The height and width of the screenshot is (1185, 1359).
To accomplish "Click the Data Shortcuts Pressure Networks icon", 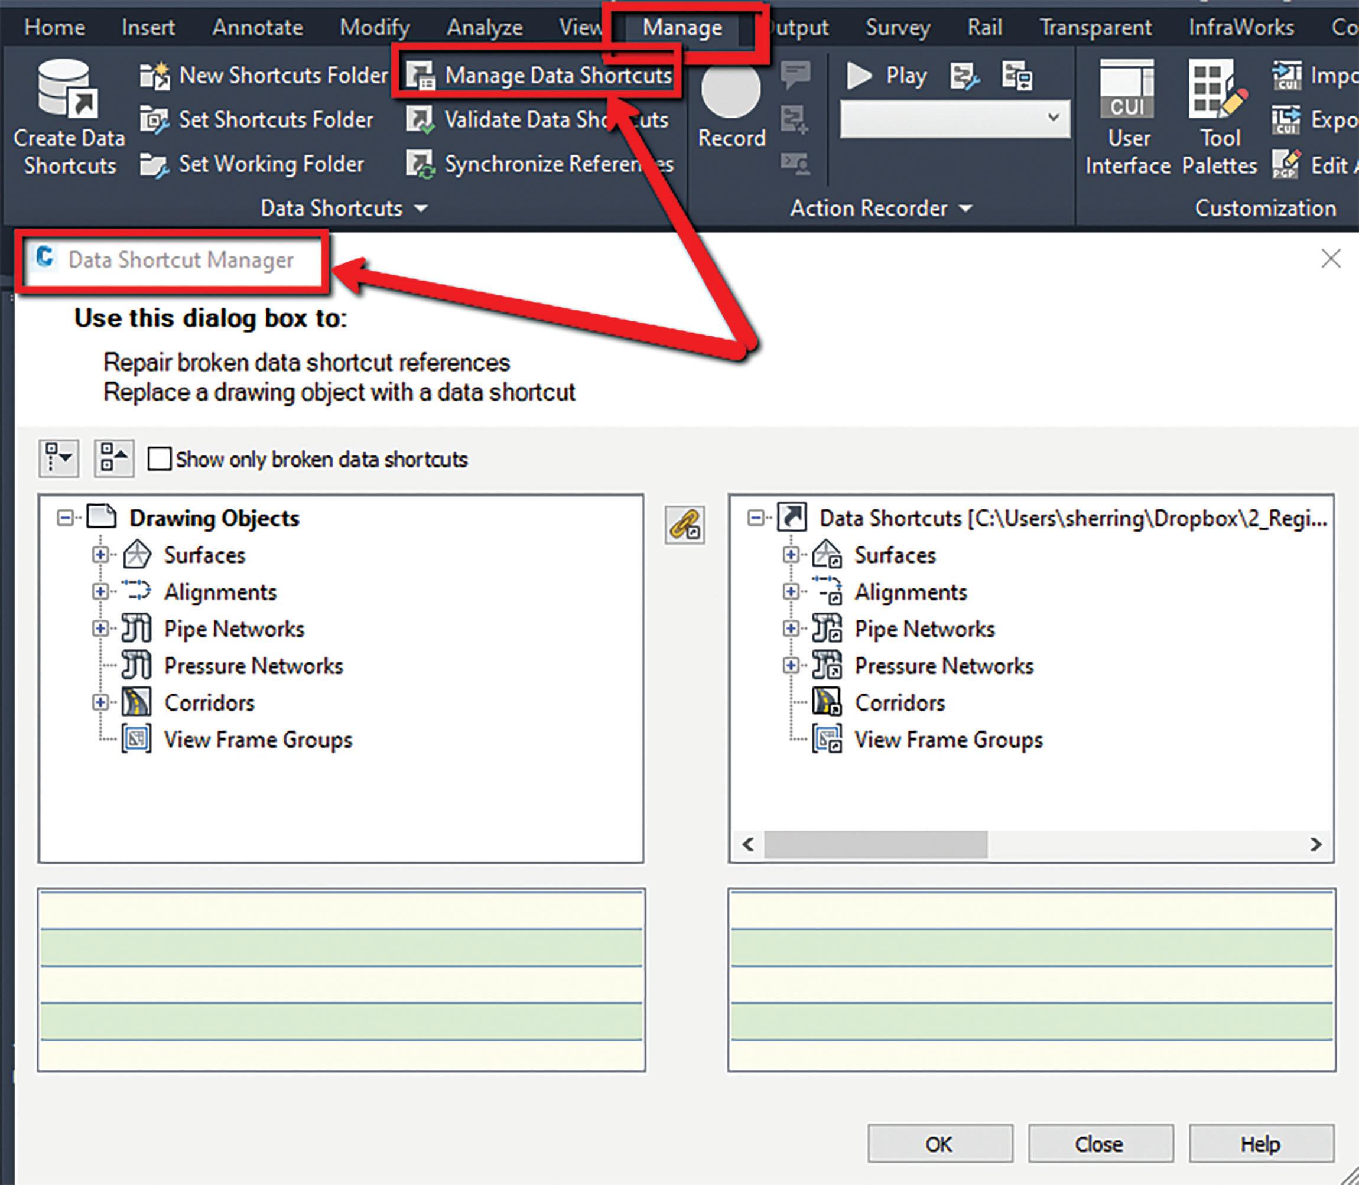I will tap(827, 665).
